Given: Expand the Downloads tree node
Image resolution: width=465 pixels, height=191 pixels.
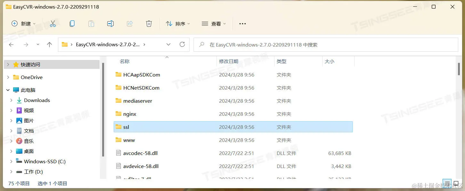Looking at the screenshot, I should click(x=11, y=100).
